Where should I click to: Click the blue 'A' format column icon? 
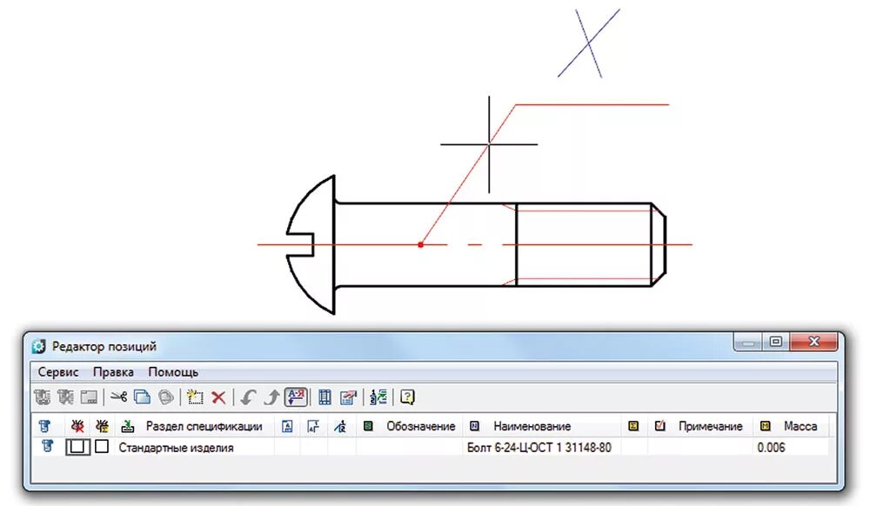(x=287, y=426)
